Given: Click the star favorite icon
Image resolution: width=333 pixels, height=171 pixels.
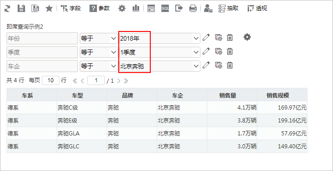Looking at the screenshot, I should (49, 8).
